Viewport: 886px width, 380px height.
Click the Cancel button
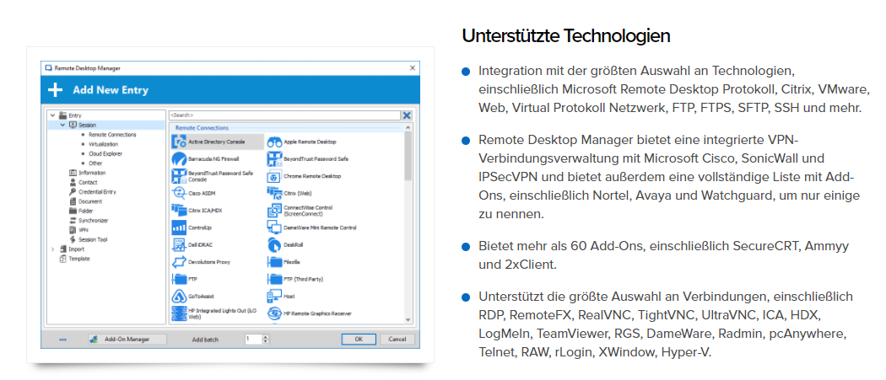coord(397,340)
